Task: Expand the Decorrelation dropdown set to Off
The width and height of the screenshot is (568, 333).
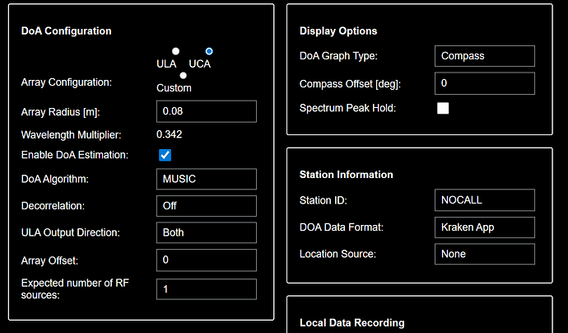Action: click(x=206, y=206)
